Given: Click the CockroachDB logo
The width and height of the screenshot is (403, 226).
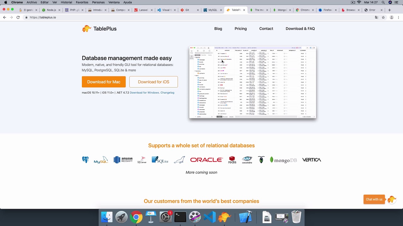Looking at the screenshot, I should click(261, 160).
